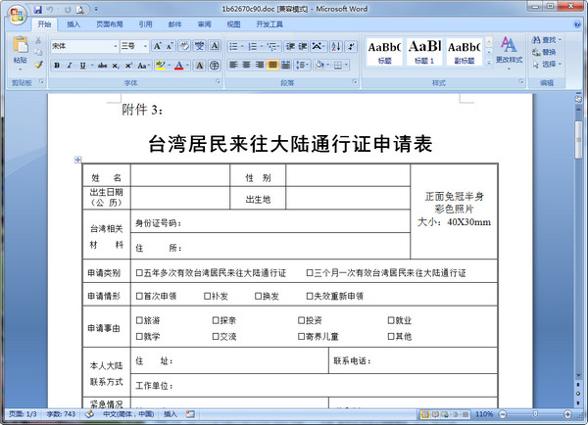Check the 寄养儿童 reason checkbox
588x425 pixels.
coord(301,336)
